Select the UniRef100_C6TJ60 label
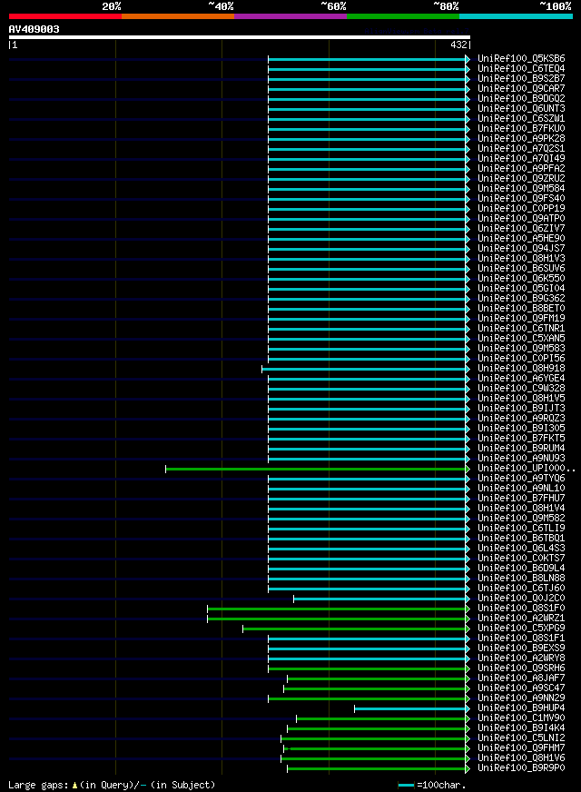This screenshot has width=581, height=792. (521, 588)
